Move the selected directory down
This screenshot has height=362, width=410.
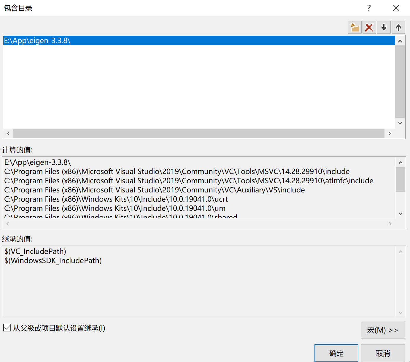tap(384, 27)
